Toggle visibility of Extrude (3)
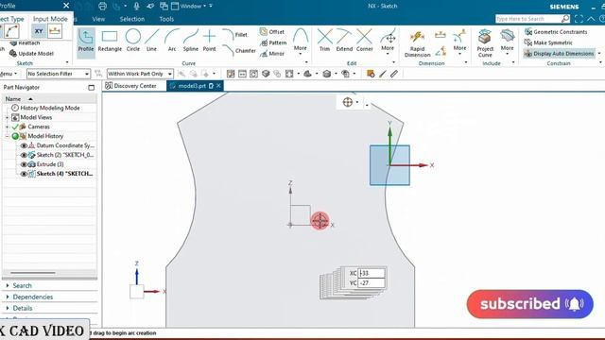 24,164
